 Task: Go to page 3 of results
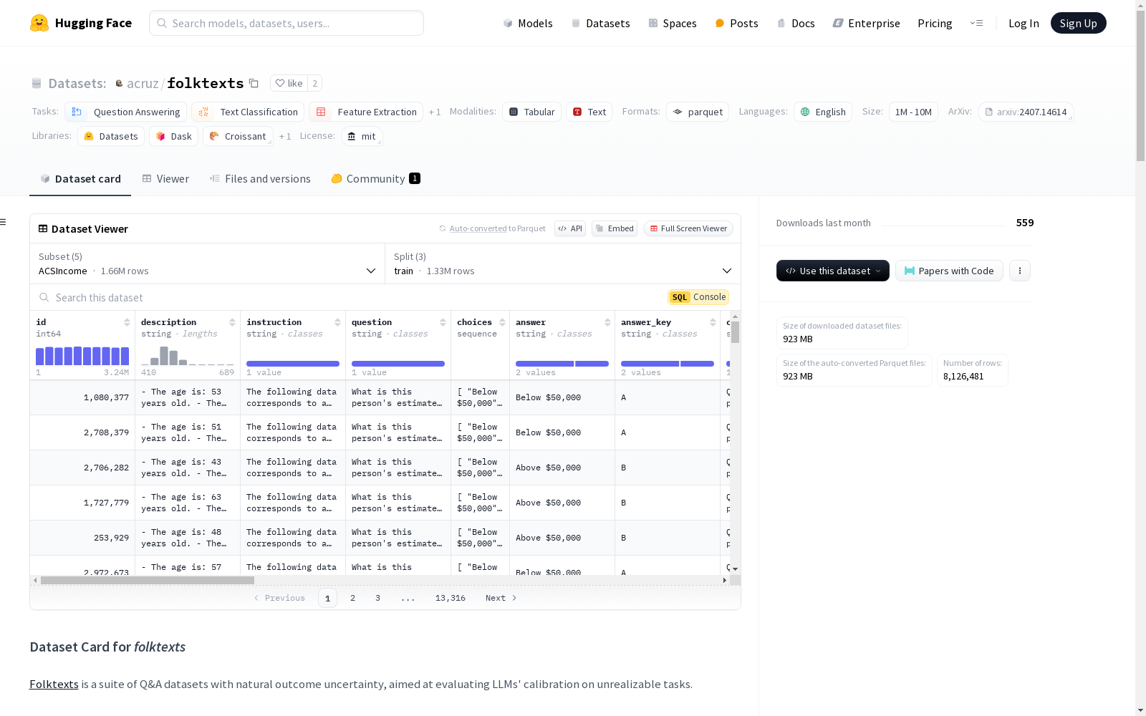377,598
